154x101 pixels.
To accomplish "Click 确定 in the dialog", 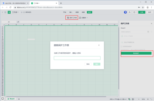I will [97, 64].
